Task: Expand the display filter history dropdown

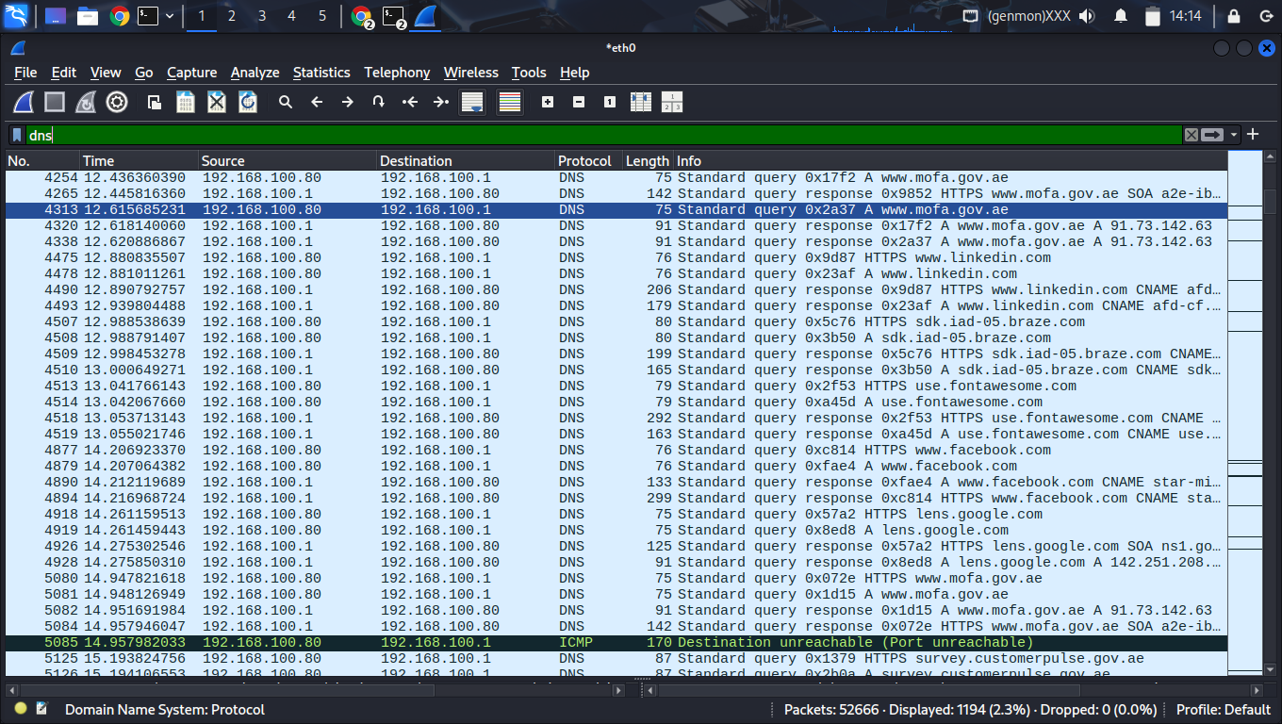Action: tap(1234, 135)
